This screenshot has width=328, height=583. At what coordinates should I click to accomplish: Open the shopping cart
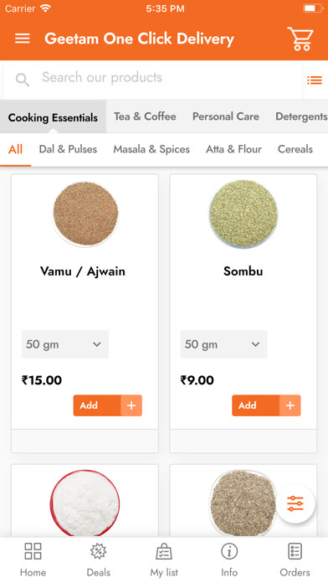pos(300,39)
